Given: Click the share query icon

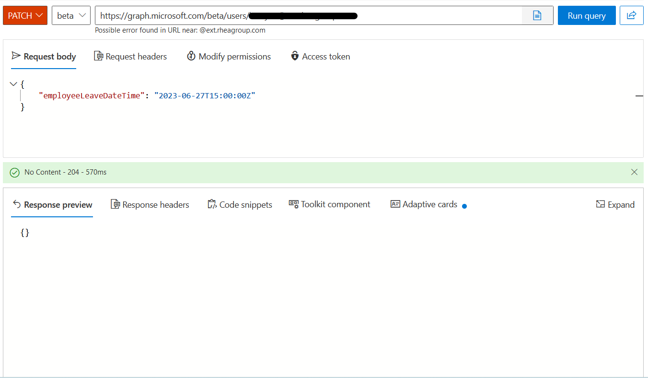Looking at the screenshot, I should tap(631, 15).
